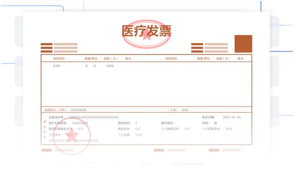Click the light bars beside the QR square
This screenshot has height=191, width=294.
[216, 48]
